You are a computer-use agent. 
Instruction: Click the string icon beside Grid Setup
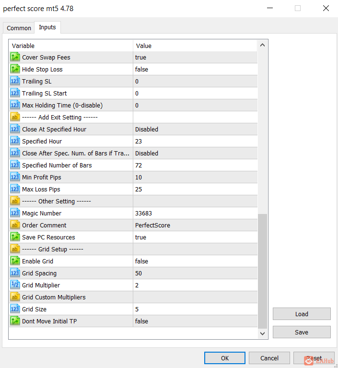tap(15, 249)
